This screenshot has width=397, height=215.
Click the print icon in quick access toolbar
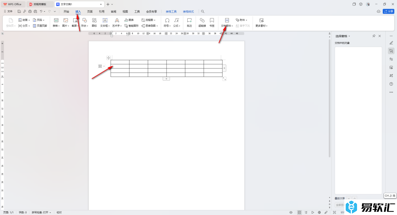pyautogui.click(x=30, y=11)
